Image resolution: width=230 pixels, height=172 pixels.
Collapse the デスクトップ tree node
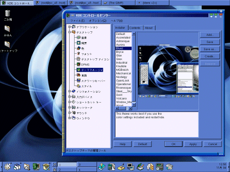point(70,32)
